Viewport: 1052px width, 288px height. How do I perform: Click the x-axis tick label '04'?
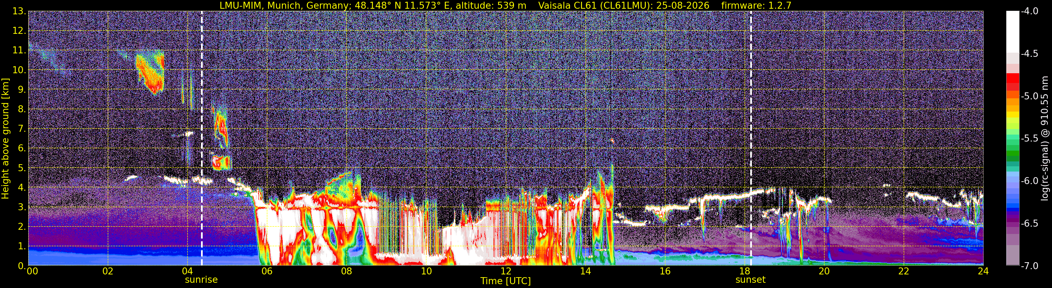click(x=187, y=271)
